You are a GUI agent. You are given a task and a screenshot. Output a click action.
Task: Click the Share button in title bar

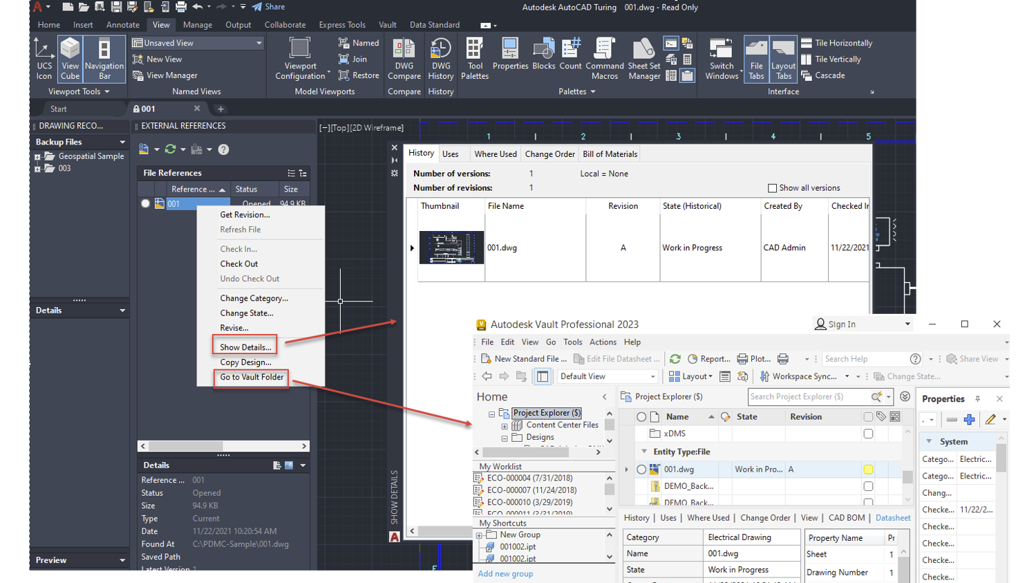[x=268, y=7]
